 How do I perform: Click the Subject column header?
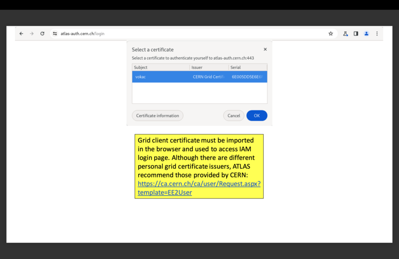tap(161, 68)
